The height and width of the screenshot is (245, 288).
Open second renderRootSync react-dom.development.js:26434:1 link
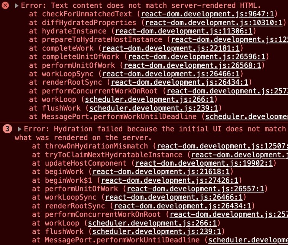tap(182, 206)
